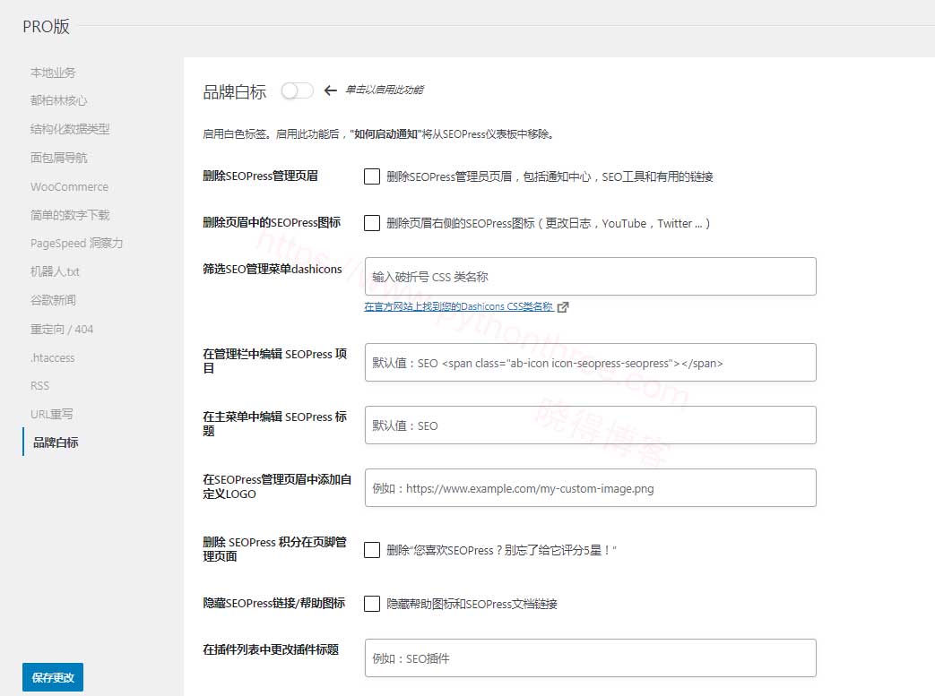Image resolution: width=935 pixels, height=696 pixels.
Task: Click 删除SEOPress管理员页眉 checkbox description text
Action: 550,176
